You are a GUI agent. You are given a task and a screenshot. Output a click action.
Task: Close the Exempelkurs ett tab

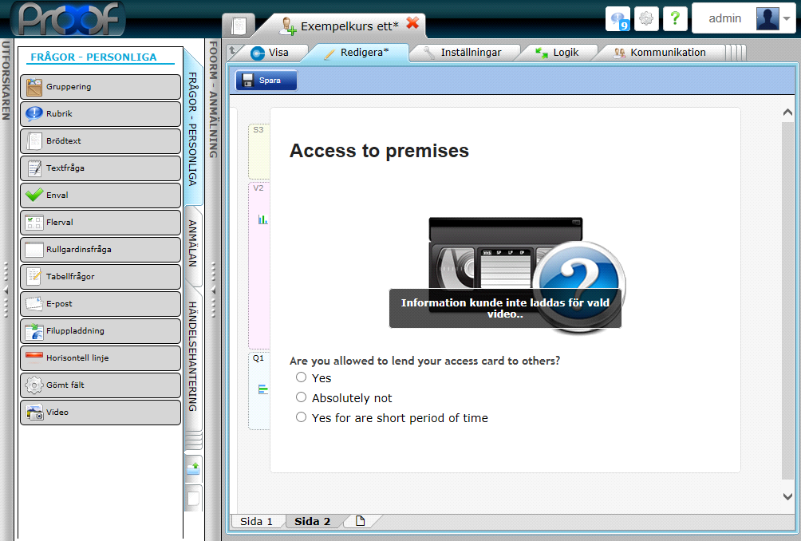click(x=412, y=23)
